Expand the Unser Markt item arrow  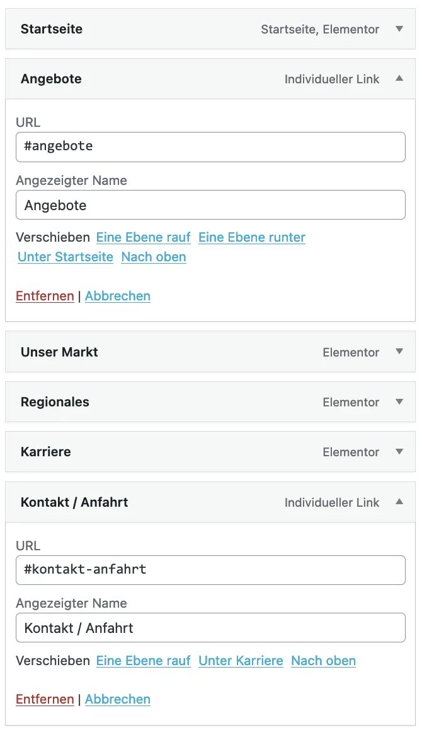(x=399, y=351)
